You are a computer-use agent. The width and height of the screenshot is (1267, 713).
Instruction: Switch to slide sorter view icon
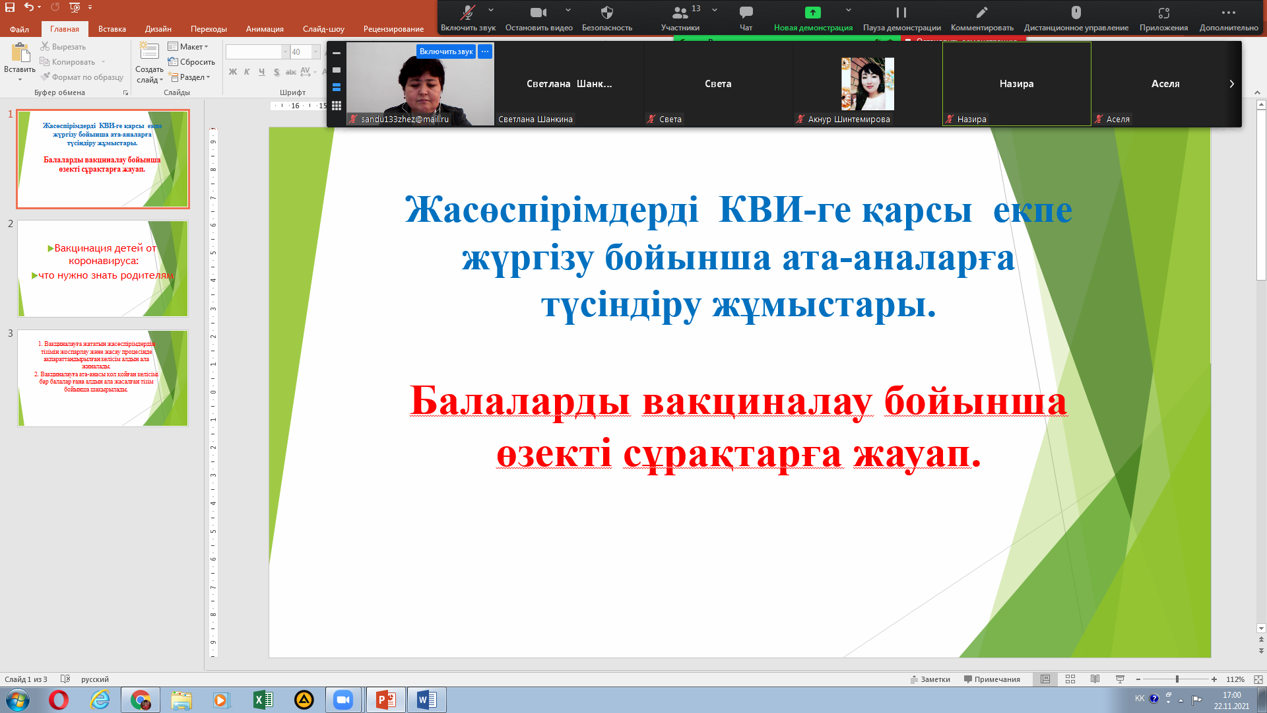1070,679
